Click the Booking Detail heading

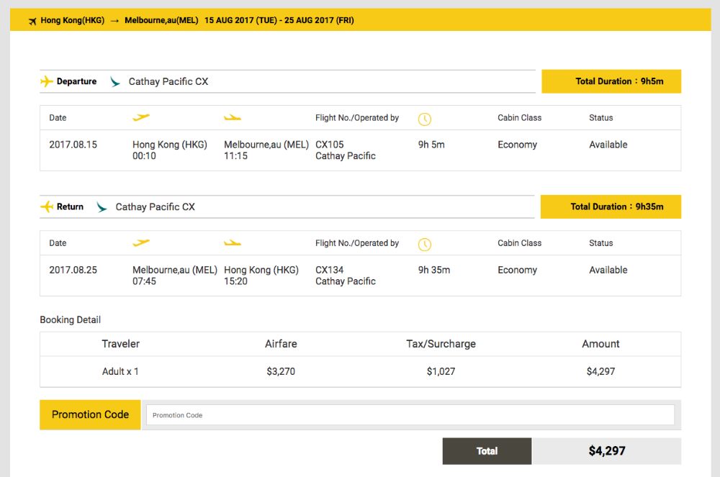click(x=71, y=319)
